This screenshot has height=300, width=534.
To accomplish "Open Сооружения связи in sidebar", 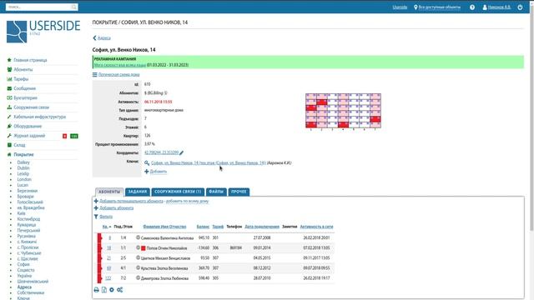I will point(32,107).
